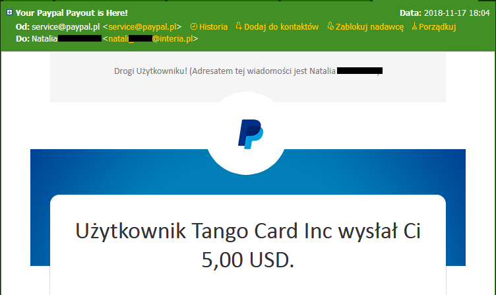Click the Od: sender field label

tap(22, 27)
